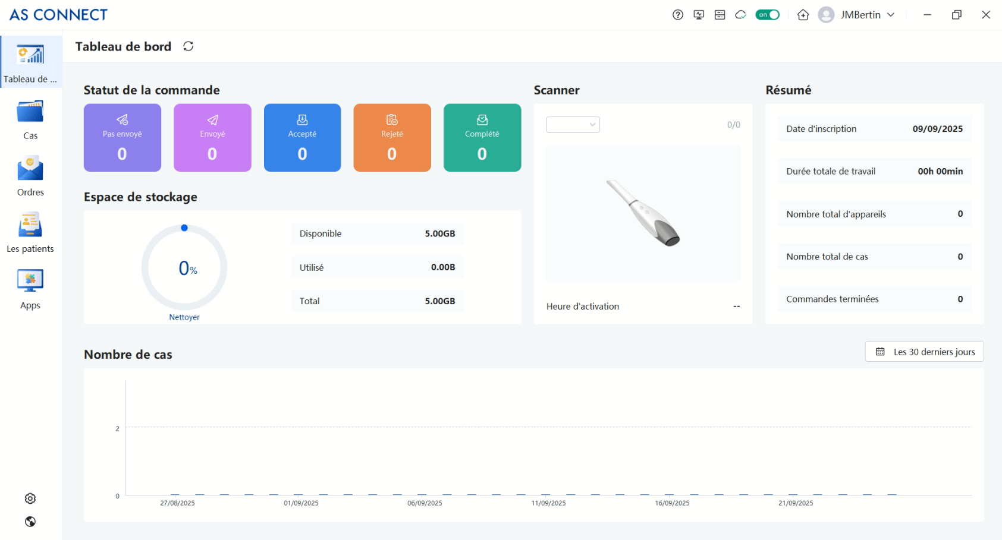Image resolution: width=1002 pixels, height=540 pixels.
Task: Click the globe language icon
Action: pyautogui.click(x=30, y=522)
